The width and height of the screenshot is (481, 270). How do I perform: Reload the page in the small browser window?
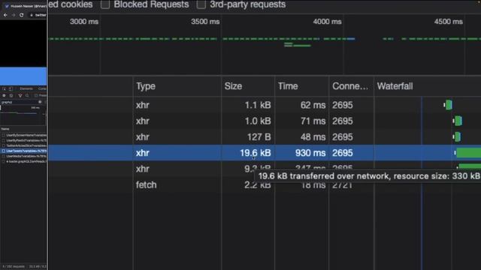pos(22,15)
